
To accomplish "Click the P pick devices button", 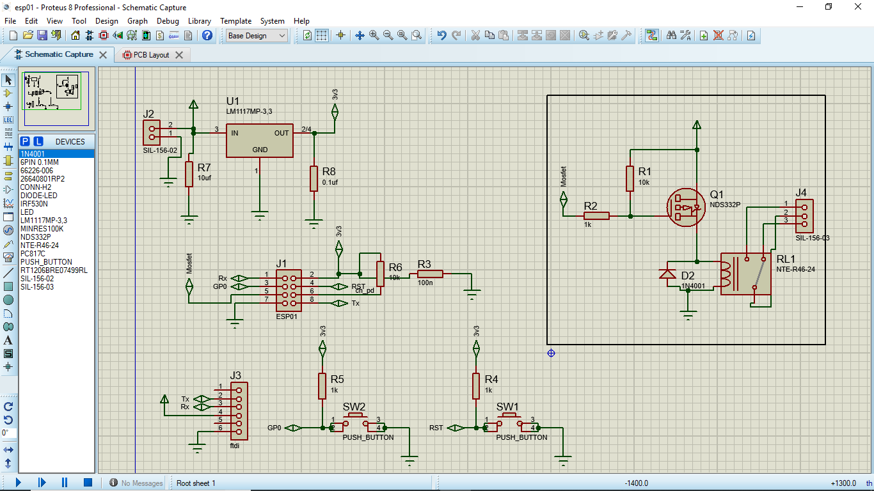I will (x=25, y=141).
